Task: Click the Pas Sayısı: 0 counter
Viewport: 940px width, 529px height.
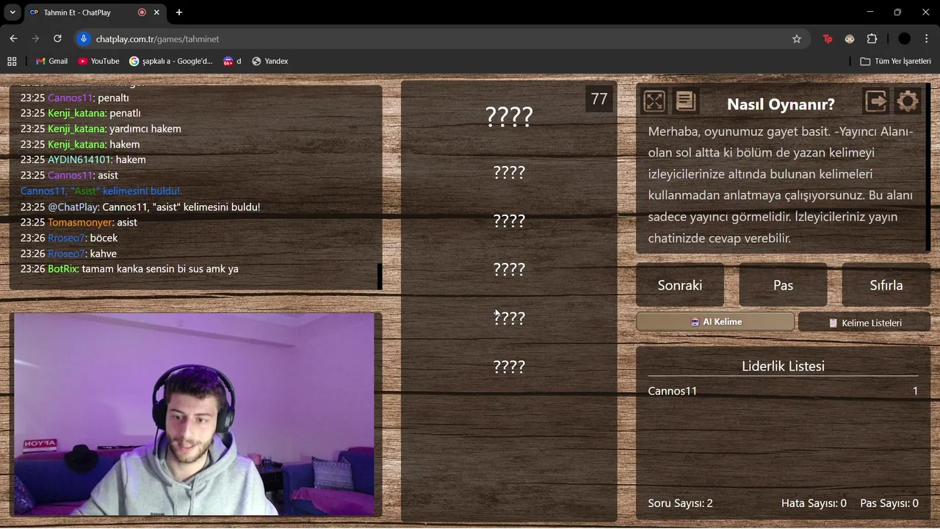Action: point(889,503)
